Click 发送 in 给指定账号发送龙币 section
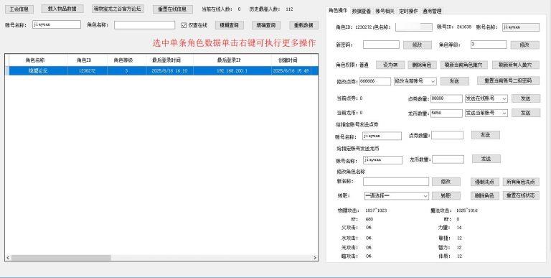Screen dimensions: 551x278 coord(486,159)
